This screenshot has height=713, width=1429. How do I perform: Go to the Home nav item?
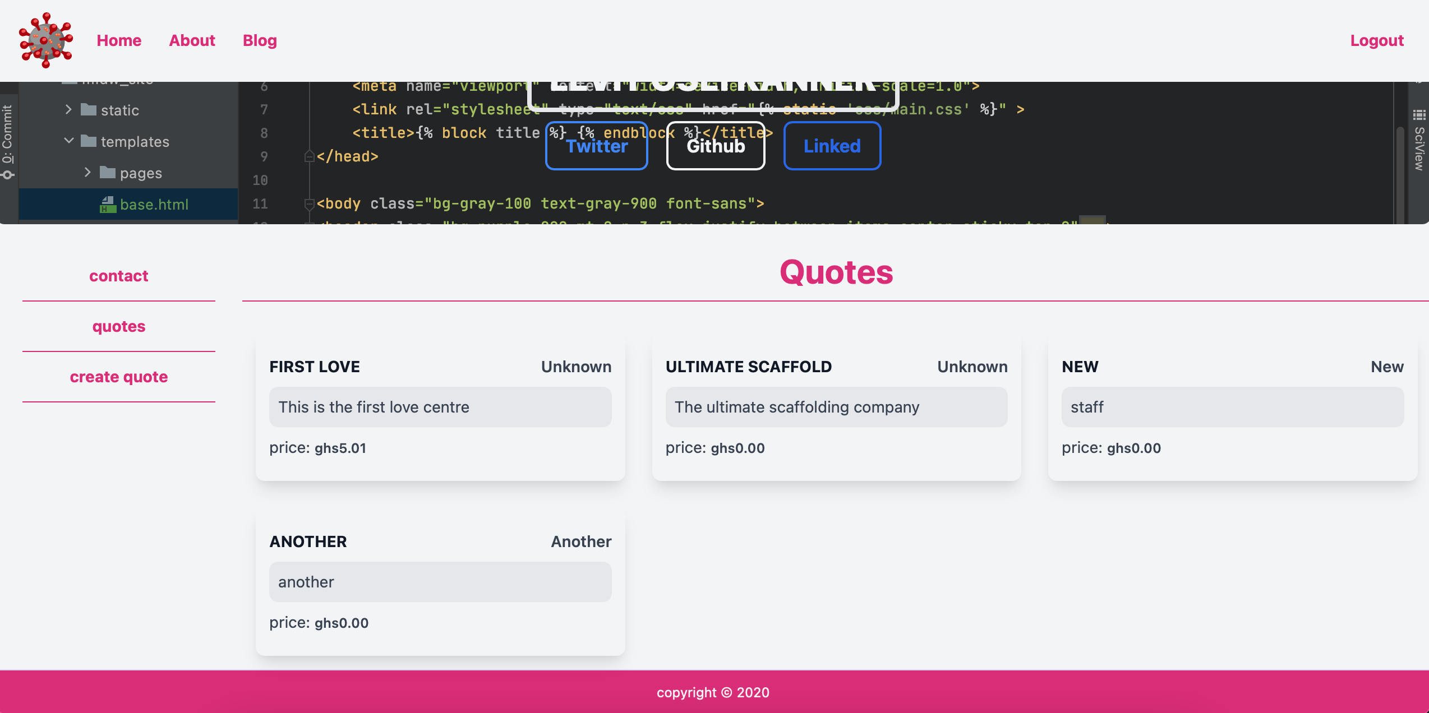tap(119, 40)
